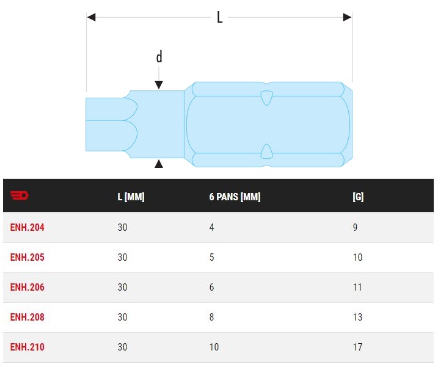Select the weight value 9 for ENH.204
The height and width of the screenshot is (367, 438).
(355, 227)
